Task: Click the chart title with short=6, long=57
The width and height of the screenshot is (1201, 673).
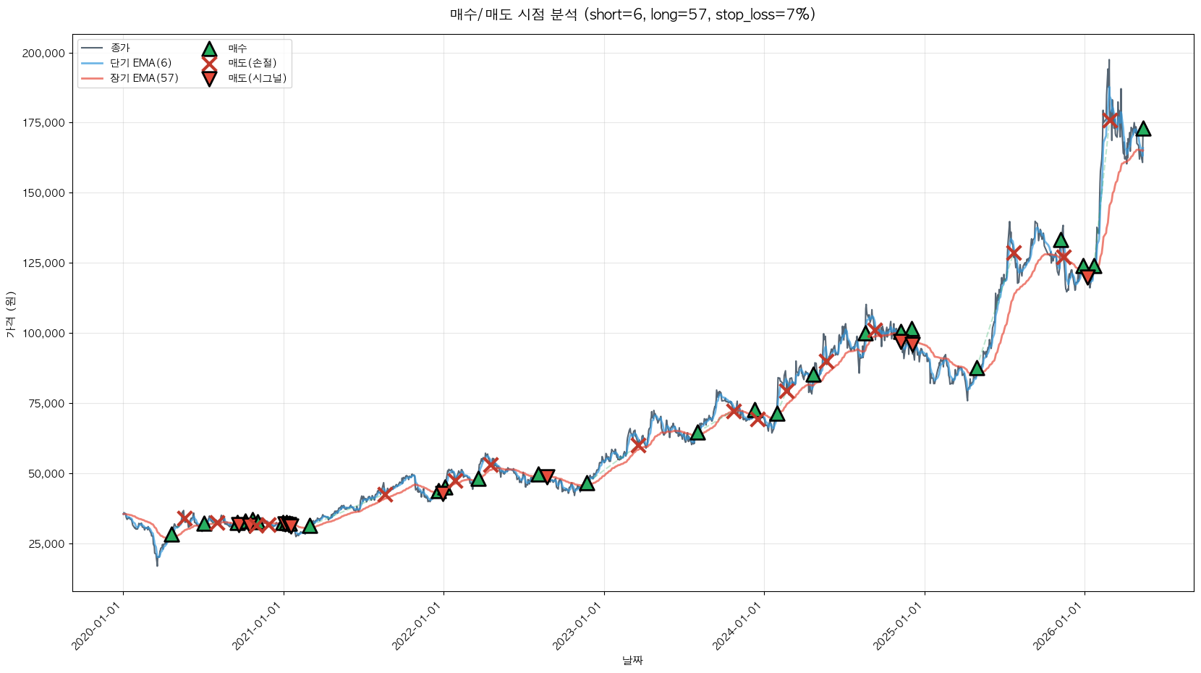Action: (632, 14)
